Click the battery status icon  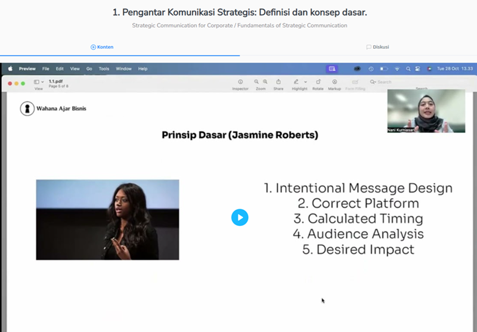[384, 69]
